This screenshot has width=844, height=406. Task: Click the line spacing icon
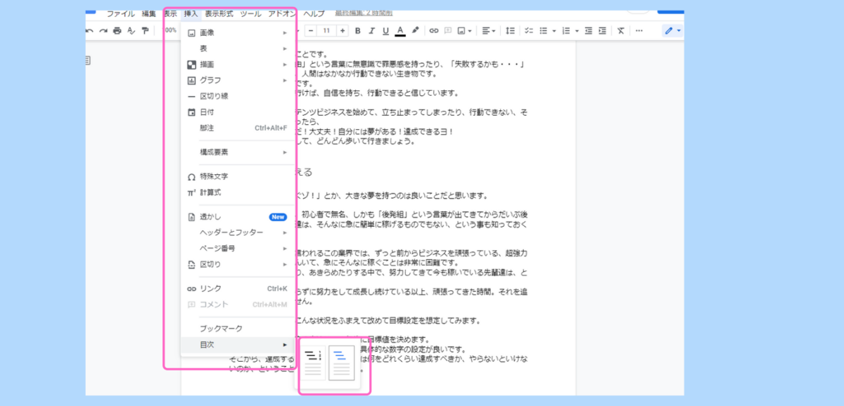point(511,31)
